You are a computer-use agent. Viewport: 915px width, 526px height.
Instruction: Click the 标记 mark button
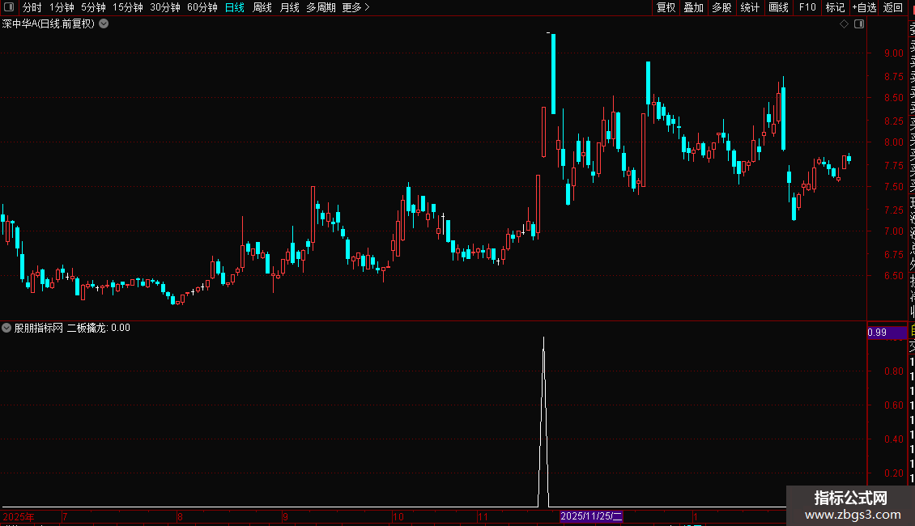pos(835,7)
